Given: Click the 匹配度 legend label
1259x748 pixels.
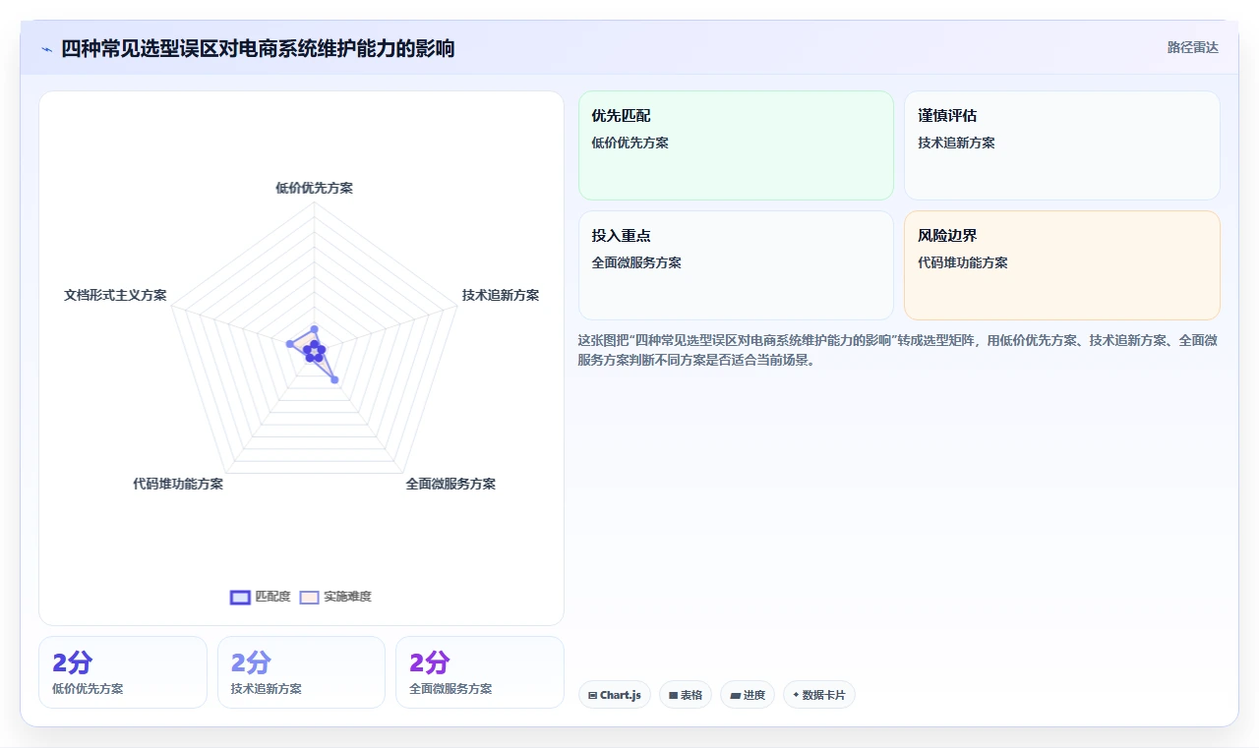Looking at the screenshot, I should (272, 597).
